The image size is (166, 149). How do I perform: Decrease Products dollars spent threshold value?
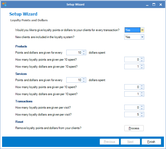click(x=84, y=54)
